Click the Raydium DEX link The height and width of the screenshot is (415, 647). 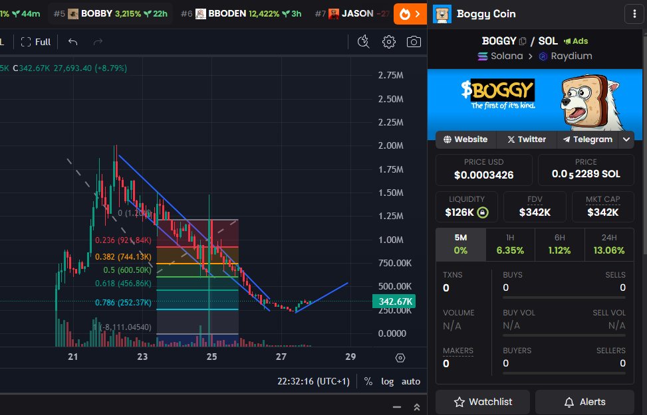pyautogui.click(x=566, y=56)
